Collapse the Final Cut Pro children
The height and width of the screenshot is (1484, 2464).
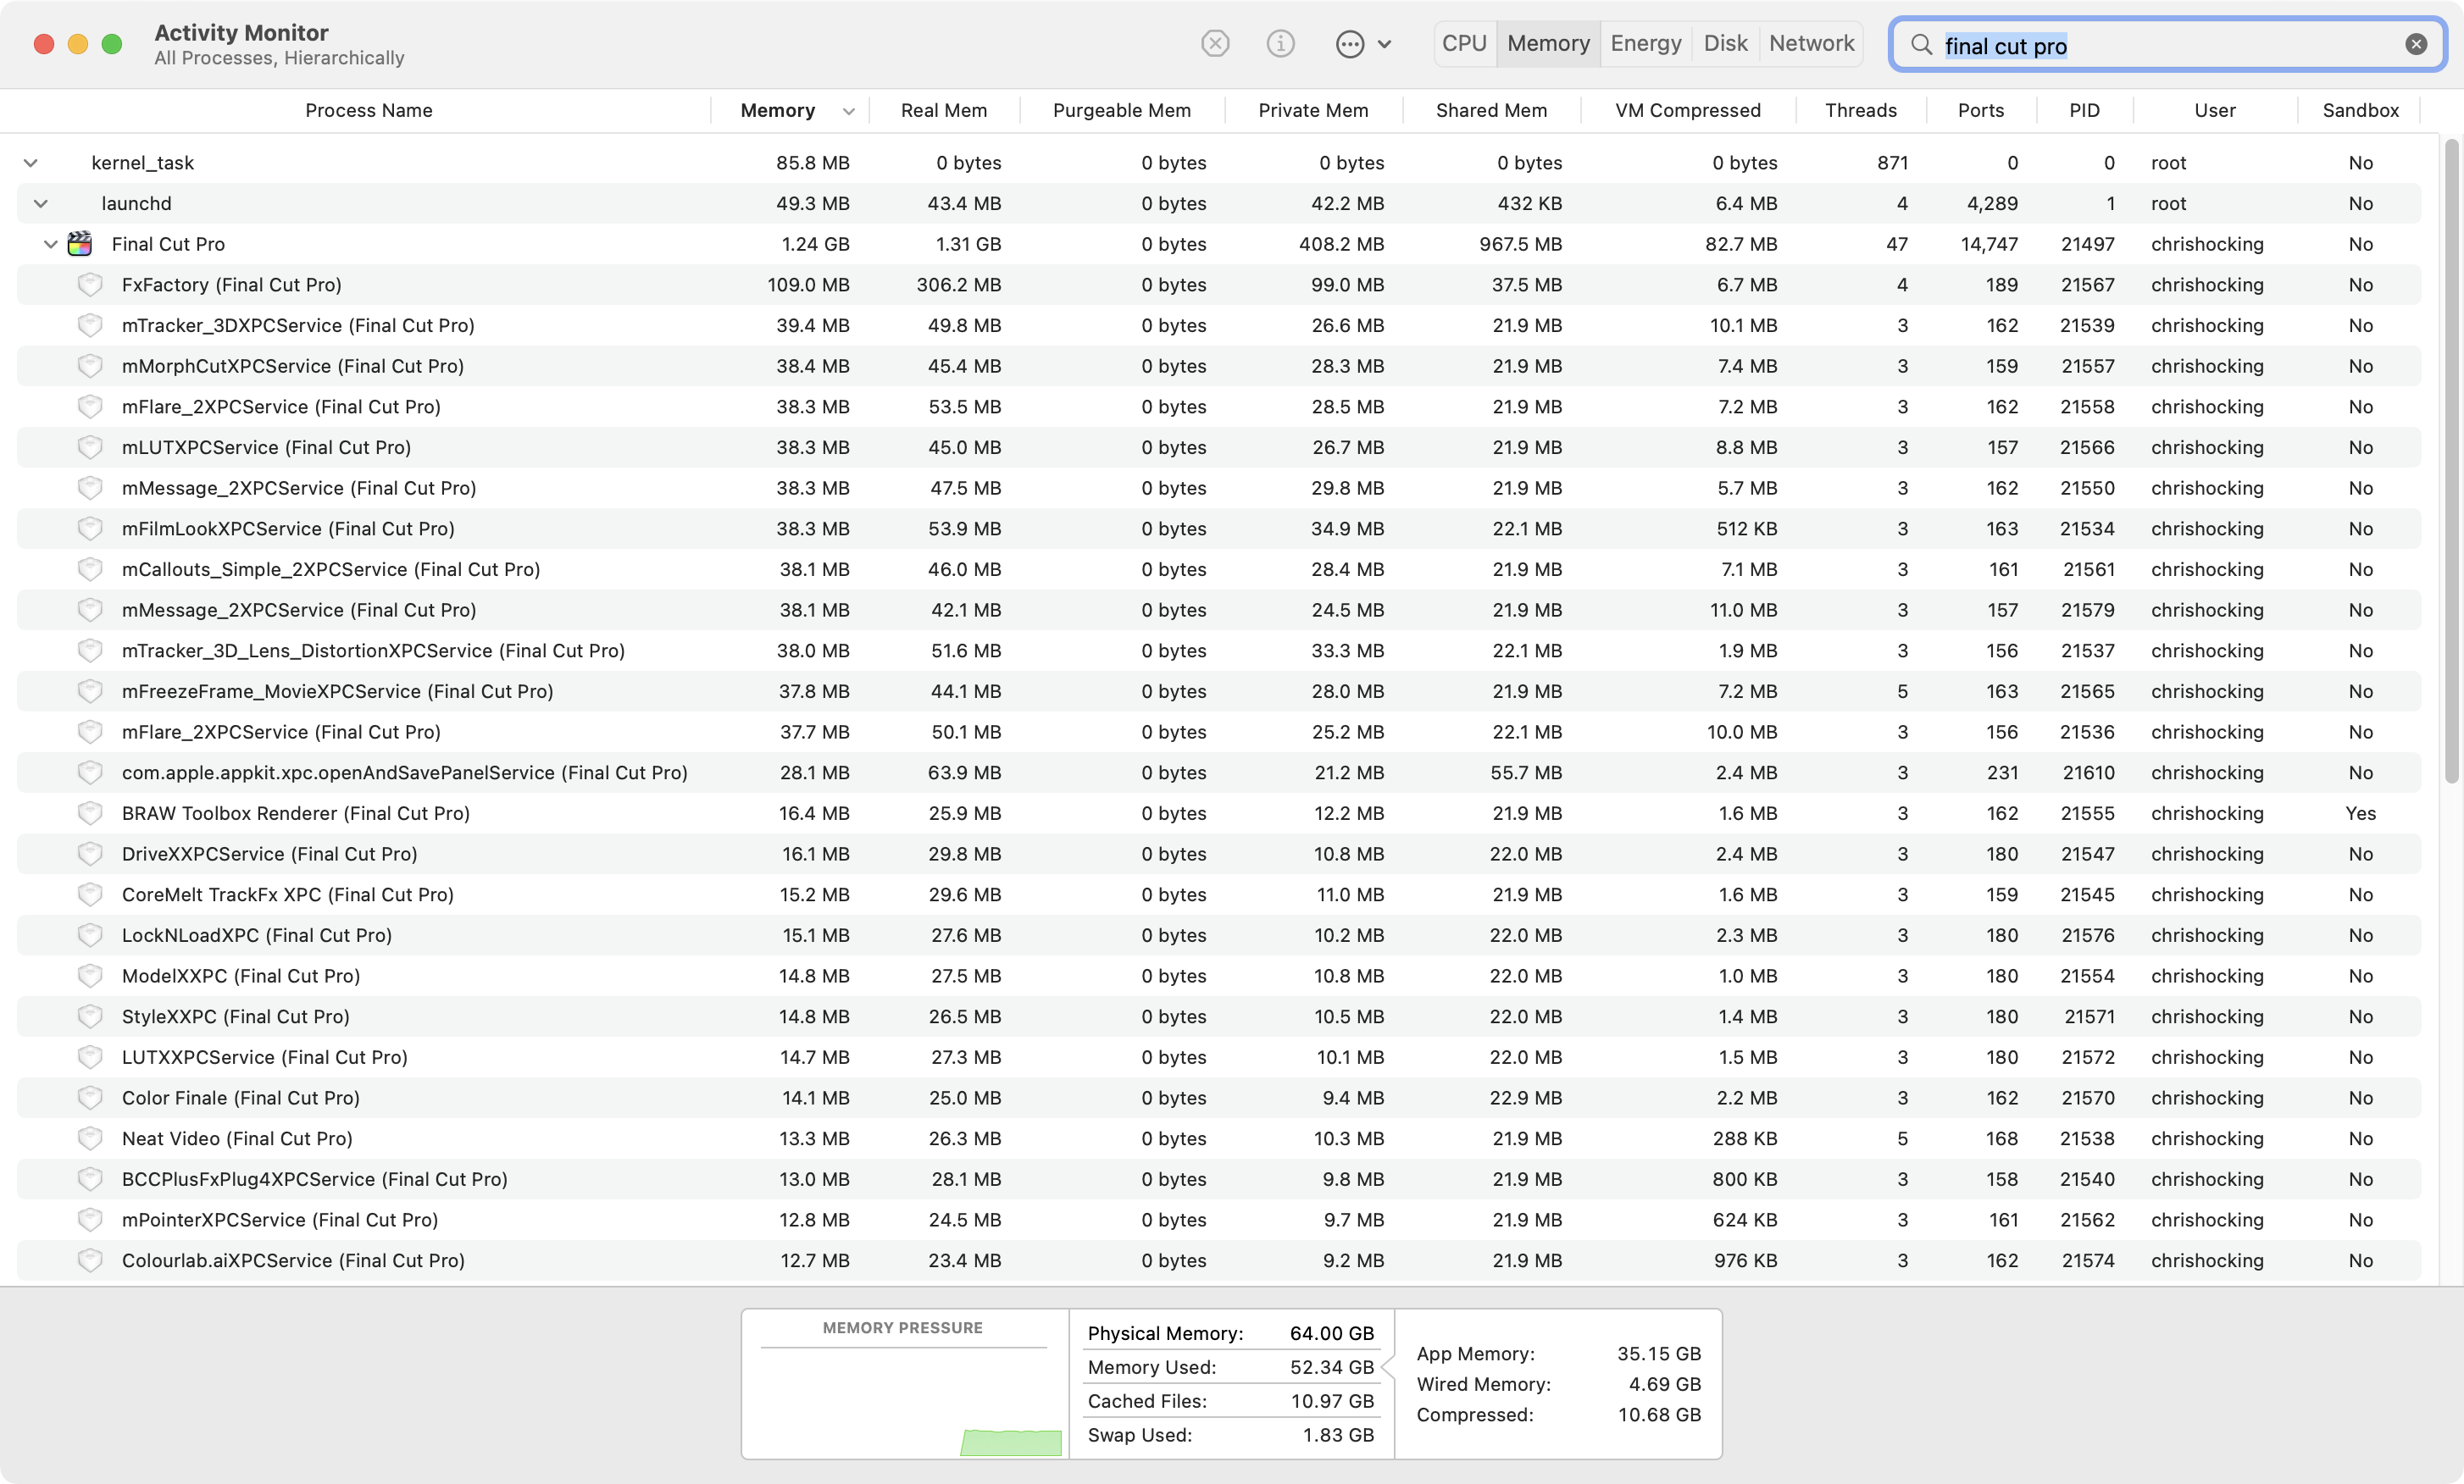[x=51, y=244]
